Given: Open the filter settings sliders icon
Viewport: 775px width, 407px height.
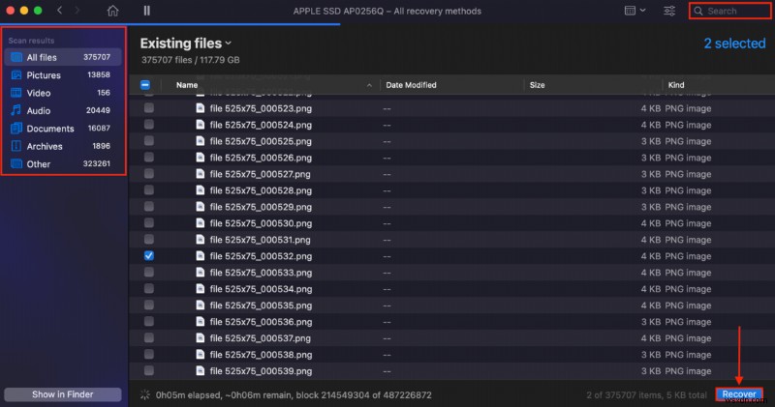Looking at the screenshot, I should pos(669,11).
